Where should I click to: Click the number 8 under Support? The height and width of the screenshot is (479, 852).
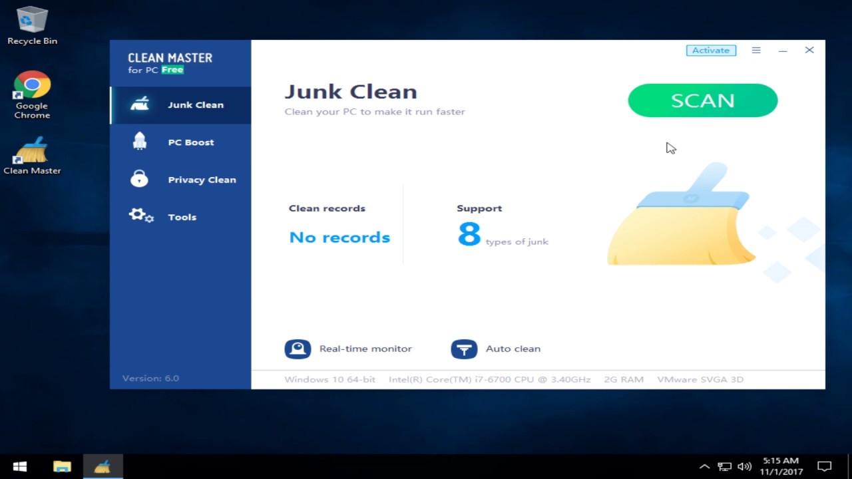pyautogui.click(x=469, y=234)
